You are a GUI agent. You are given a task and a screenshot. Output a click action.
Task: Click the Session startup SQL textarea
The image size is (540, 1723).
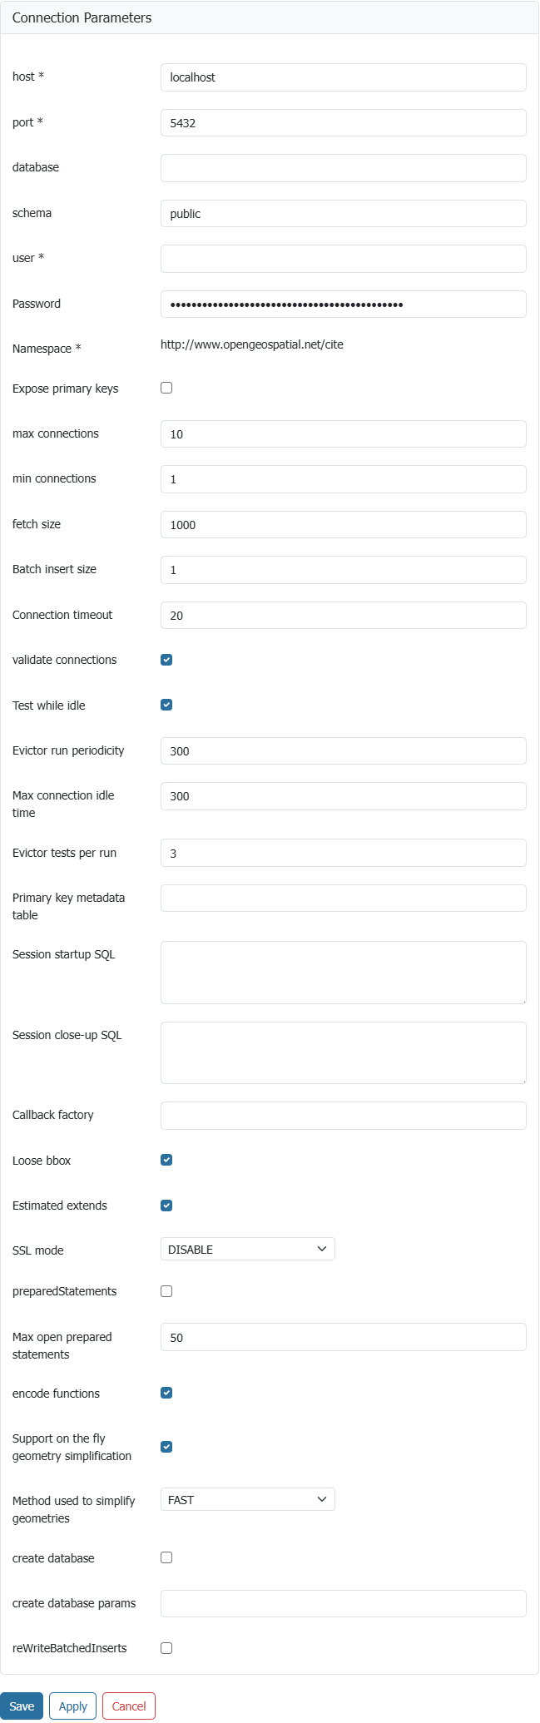(x=343, y=973)
